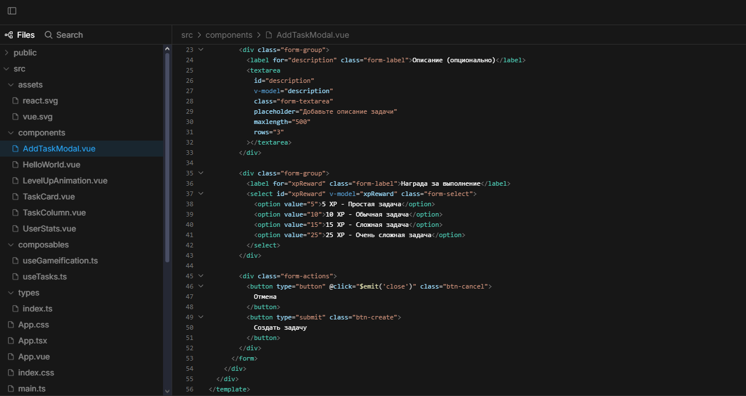Open TaskColumn.vue

pos(54,213)
